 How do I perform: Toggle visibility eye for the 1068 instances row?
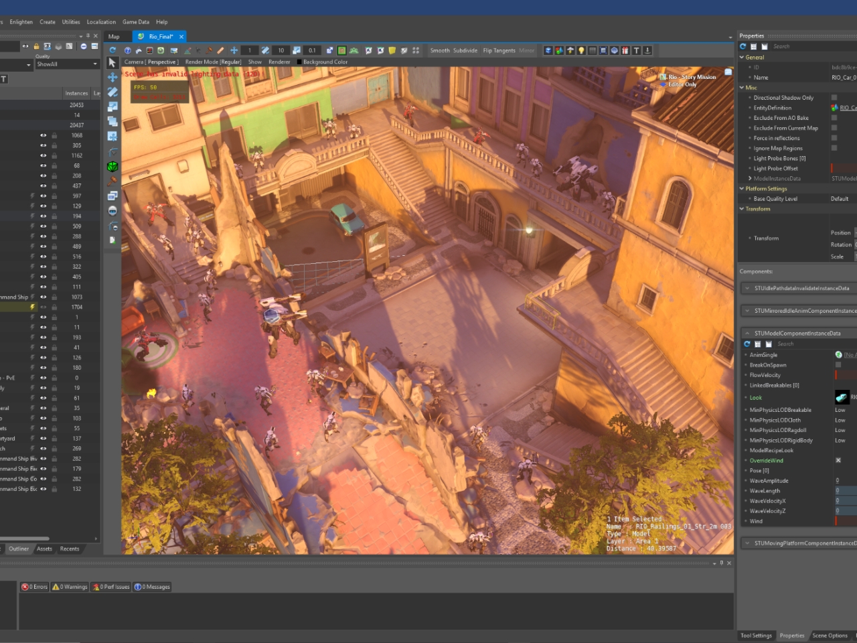point(44,135)
